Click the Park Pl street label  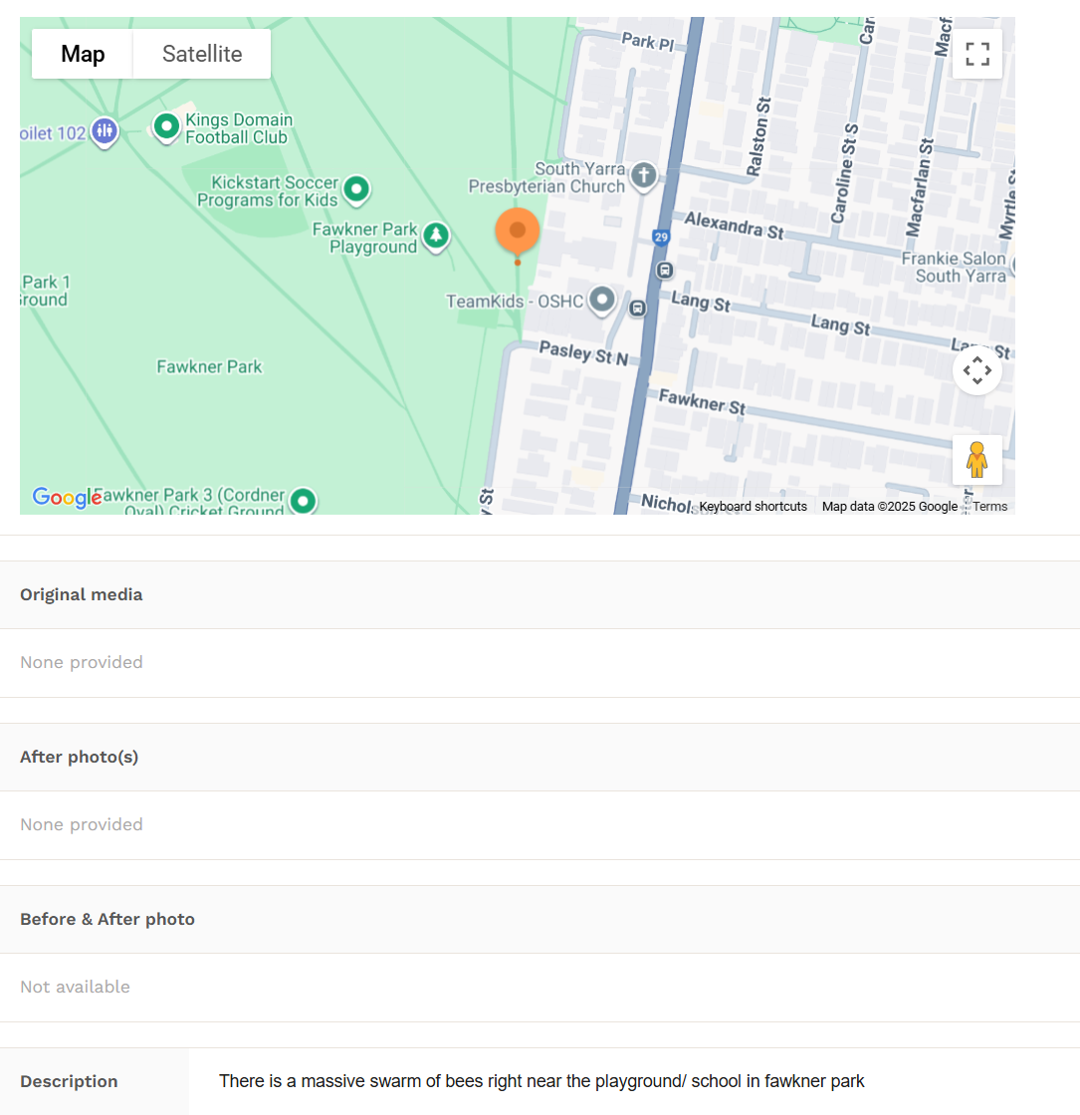click(x=648, y=42)
